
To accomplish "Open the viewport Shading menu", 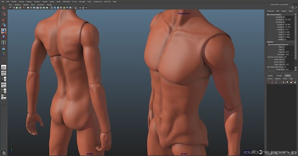I will [17, 5].
